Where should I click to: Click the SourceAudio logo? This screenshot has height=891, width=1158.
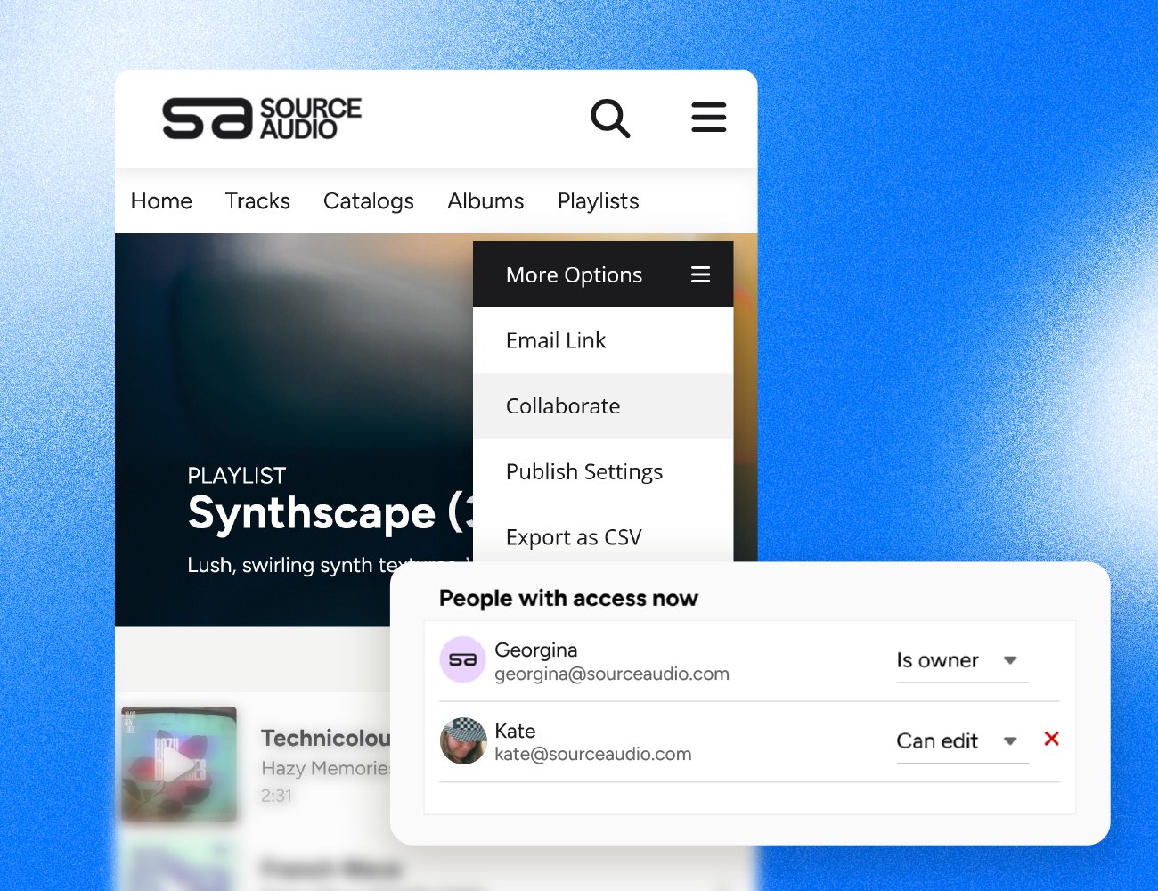pos(262,119)
